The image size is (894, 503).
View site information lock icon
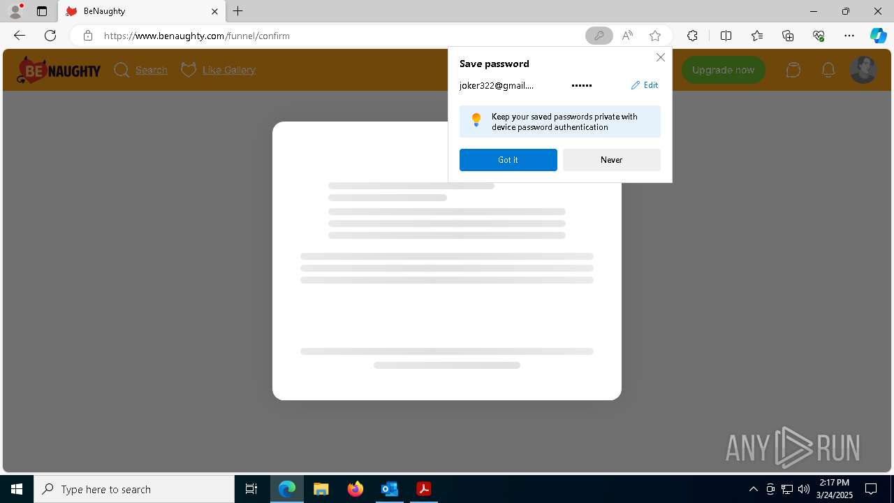click(x=87, y=36)
